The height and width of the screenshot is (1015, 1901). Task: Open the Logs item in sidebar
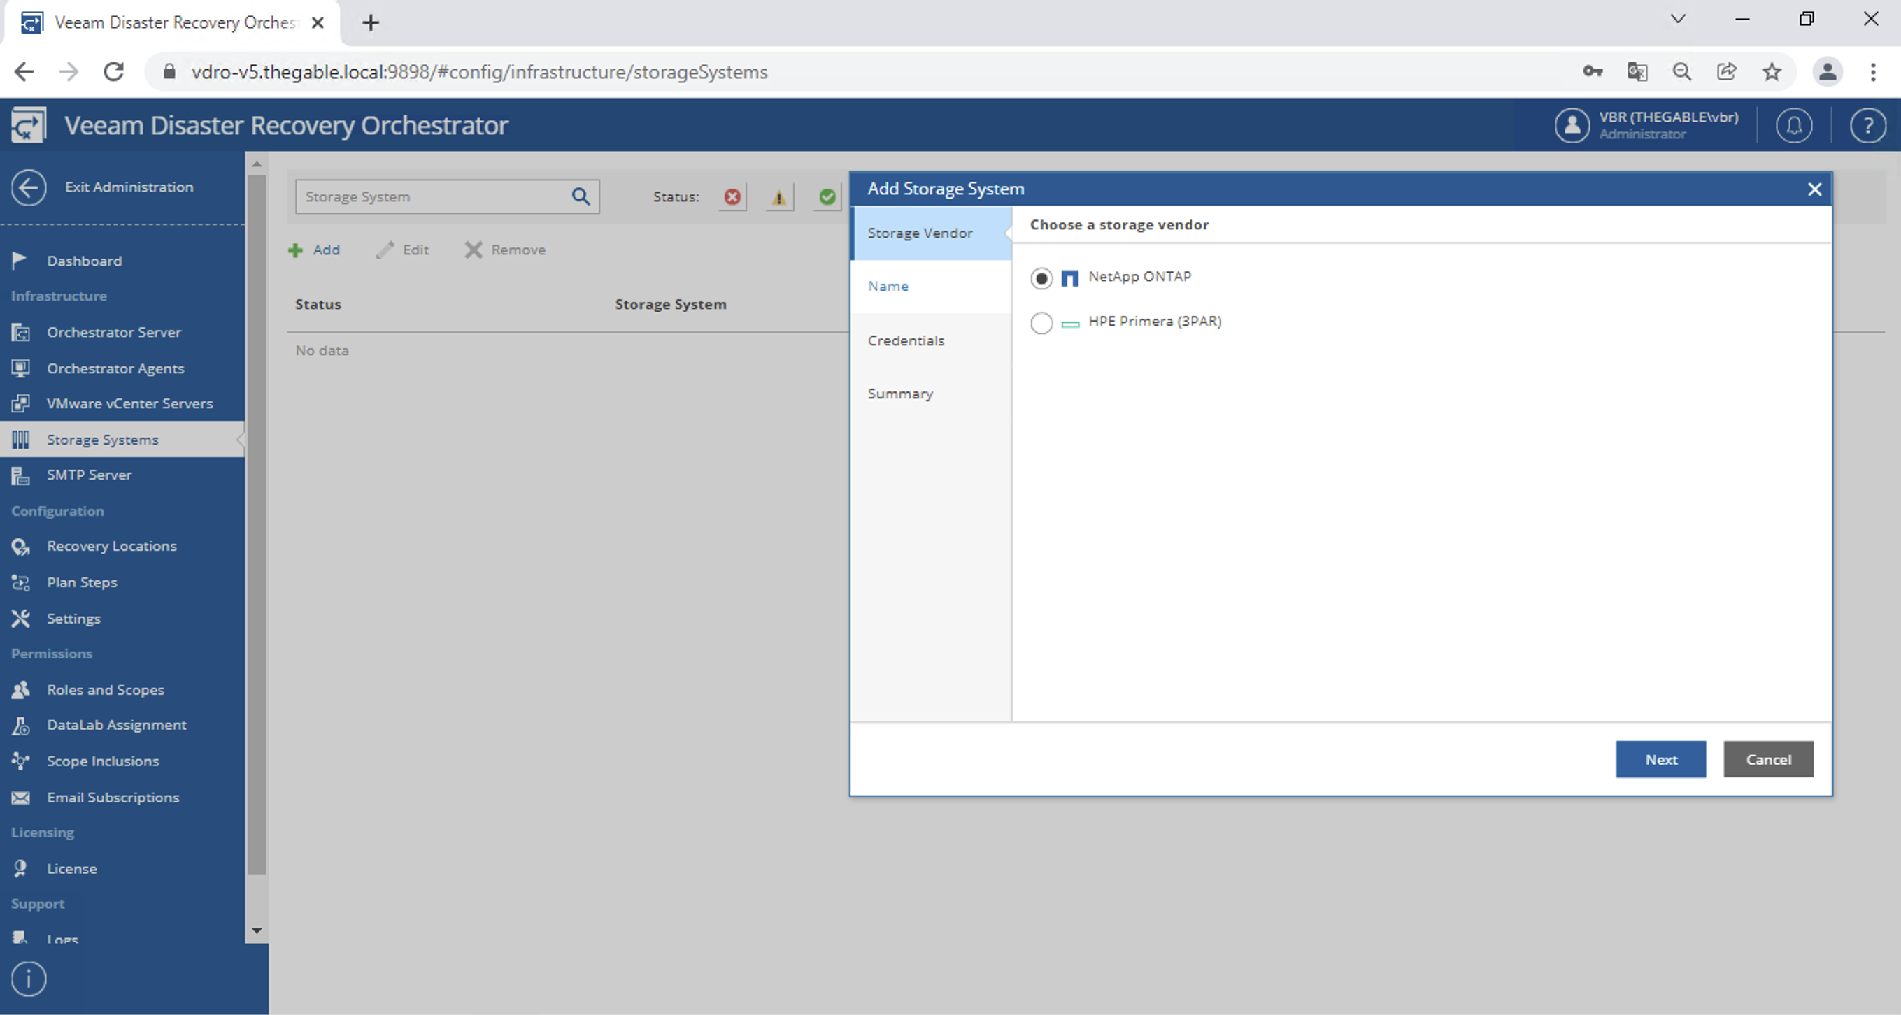(62, 938)
